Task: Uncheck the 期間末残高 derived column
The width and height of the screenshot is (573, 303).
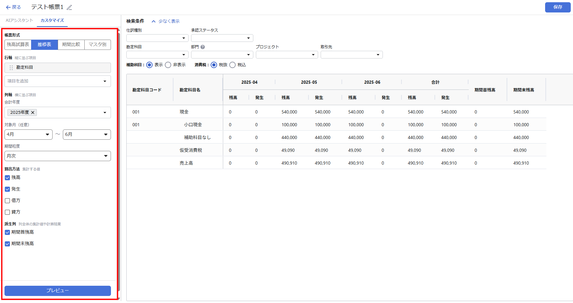Action: pyautogui.click(x=7, y=244)
